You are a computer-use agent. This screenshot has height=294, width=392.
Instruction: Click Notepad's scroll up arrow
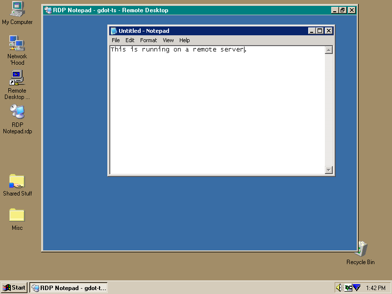(x=328, y=50)
